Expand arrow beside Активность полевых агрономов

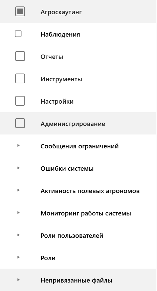(18, 190)
